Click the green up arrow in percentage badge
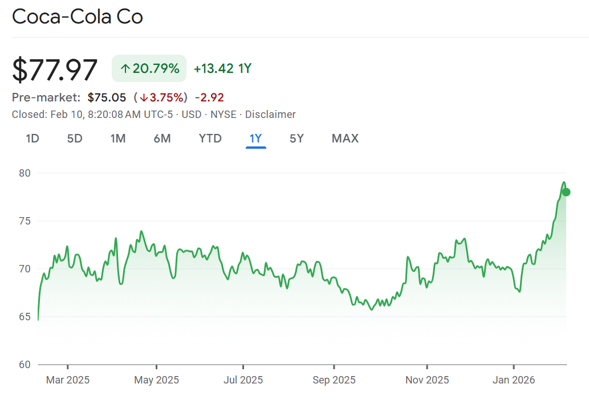 pos(125,69)
